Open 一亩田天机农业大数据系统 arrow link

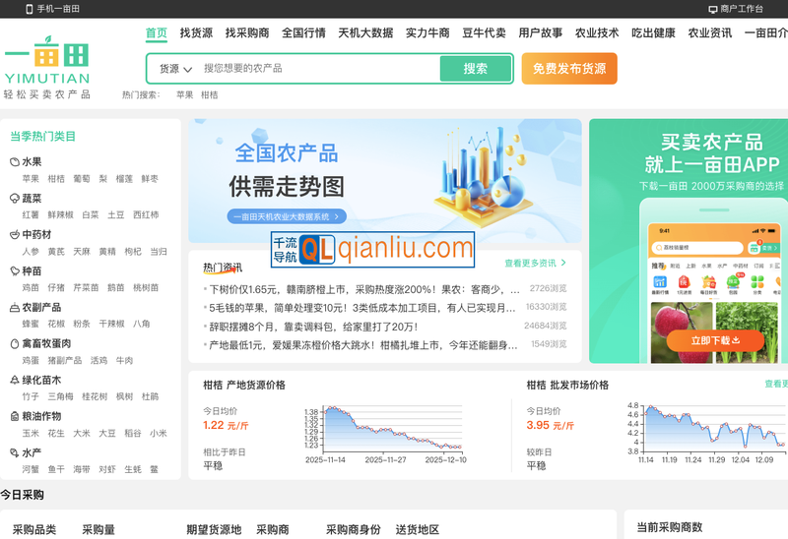click(x=287, y=216)
